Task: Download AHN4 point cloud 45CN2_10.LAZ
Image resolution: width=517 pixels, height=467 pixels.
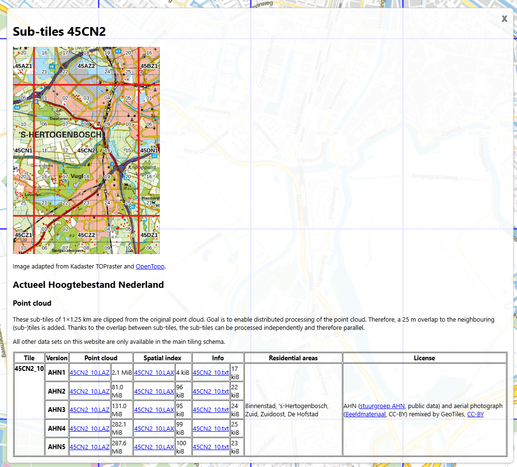Action: tap(89, 428)
